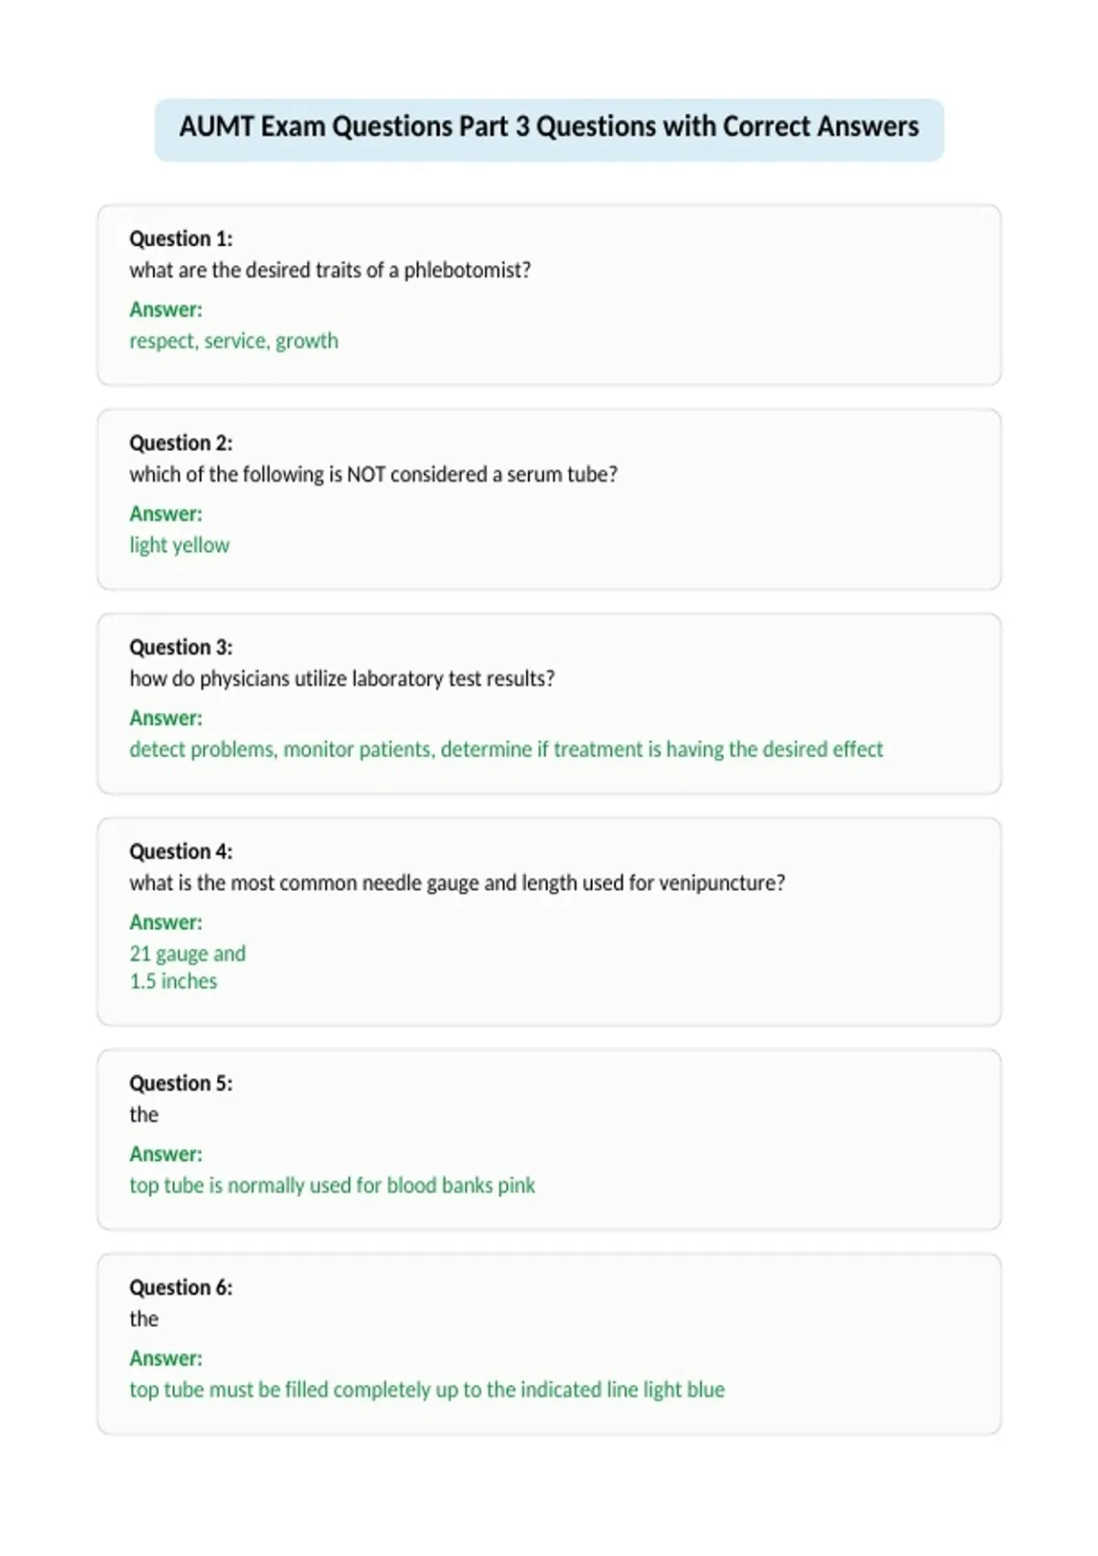1098x1556 pixels.
Task: Select the Question 4 heading
Action: [181, 851]
